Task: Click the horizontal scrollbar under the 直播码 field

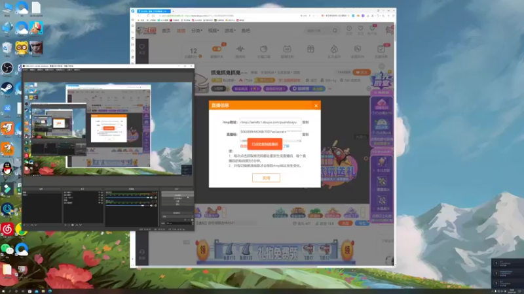Action: 270,140
